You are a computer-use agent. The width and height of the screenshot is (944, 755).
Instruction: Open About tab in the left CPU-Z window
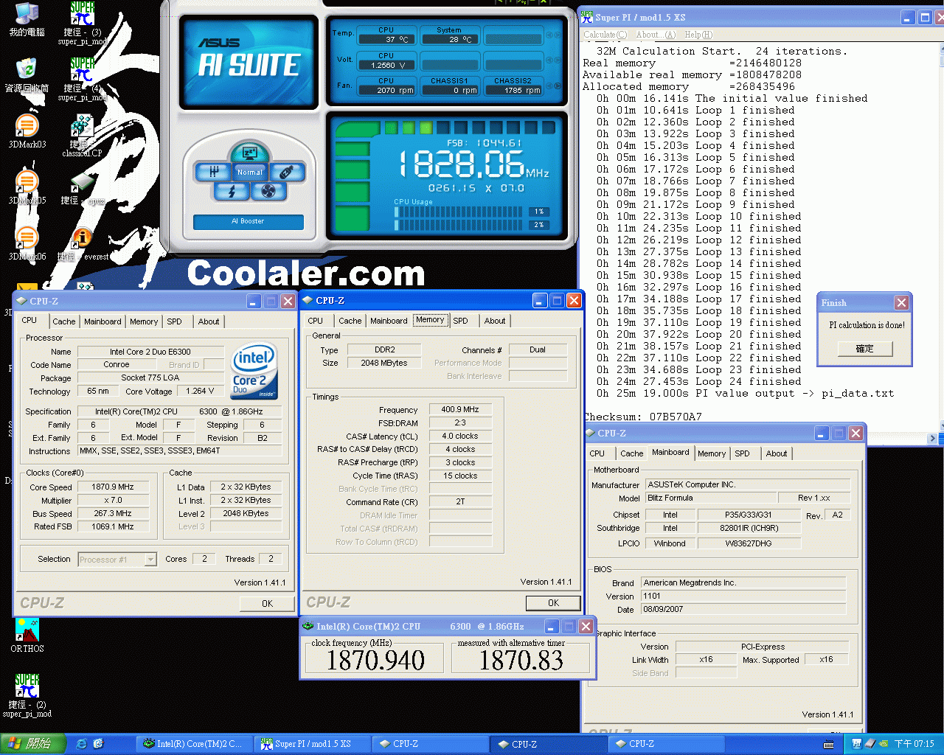pyautogui.click(x=209, y=321)
